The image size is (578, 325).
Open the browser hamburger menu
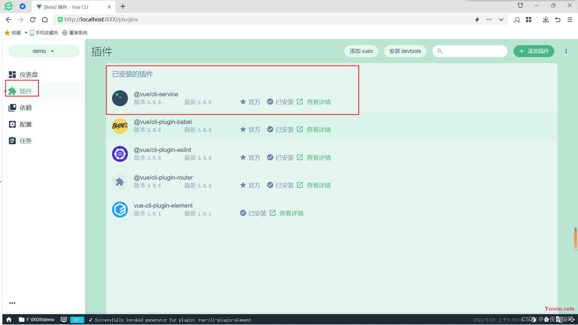[x=570, y=20]
